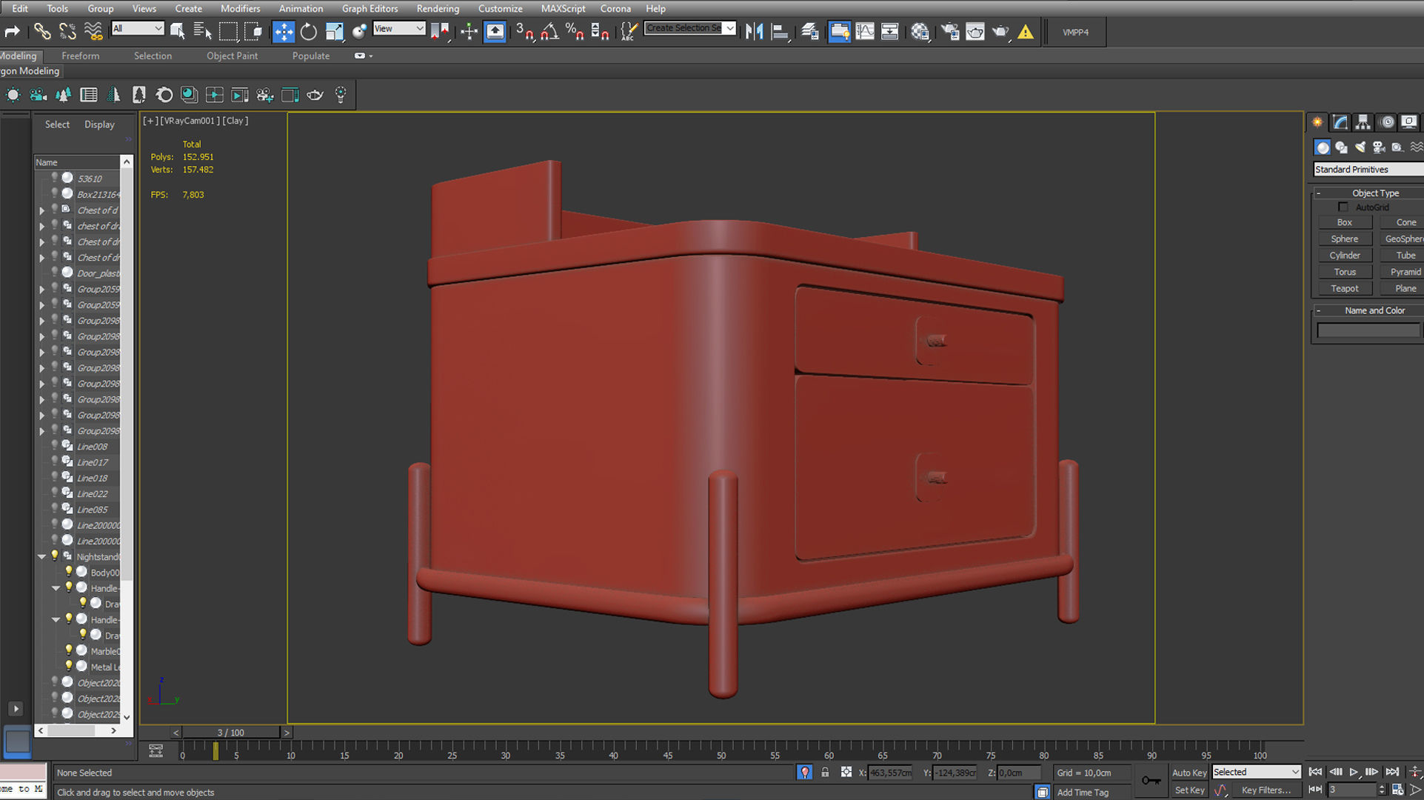Viewport: 1424px width, 800px height.
Task: Open the Standard Primitives category dropdown
Action: coord(1368,170)
